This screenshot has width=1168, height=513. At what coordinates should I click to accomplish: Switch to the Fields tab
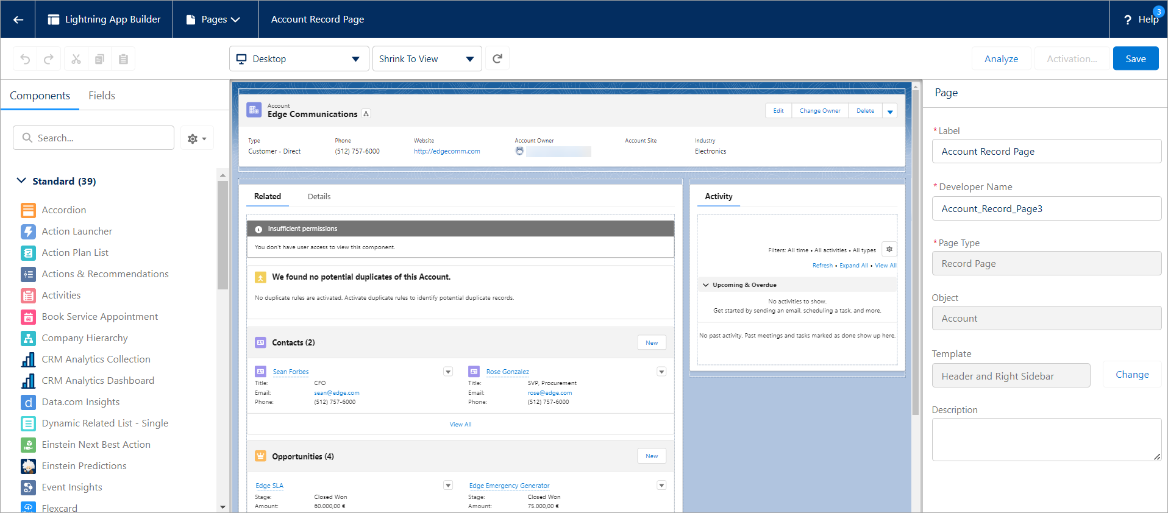(x=102, y=96)
